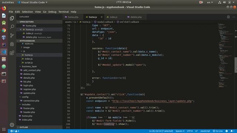Open the Help menu

[x=73, y=12]
